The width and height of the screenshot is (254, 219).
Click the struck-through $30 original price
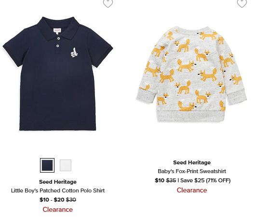tap(71, 200)
